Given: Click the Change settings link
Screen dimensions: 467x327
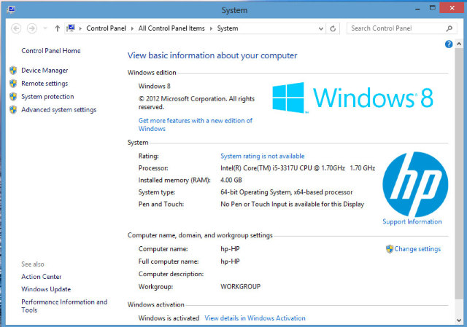Looking at the screenshot, I should click(x=417, y=249).
